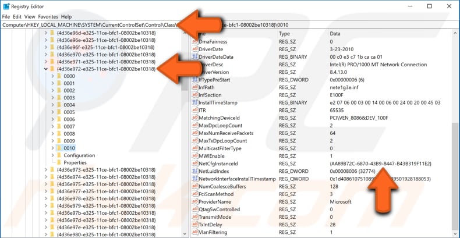Screen dimensions: 460x238
Task: Expand the 0000 subkey
Action: 53,76
